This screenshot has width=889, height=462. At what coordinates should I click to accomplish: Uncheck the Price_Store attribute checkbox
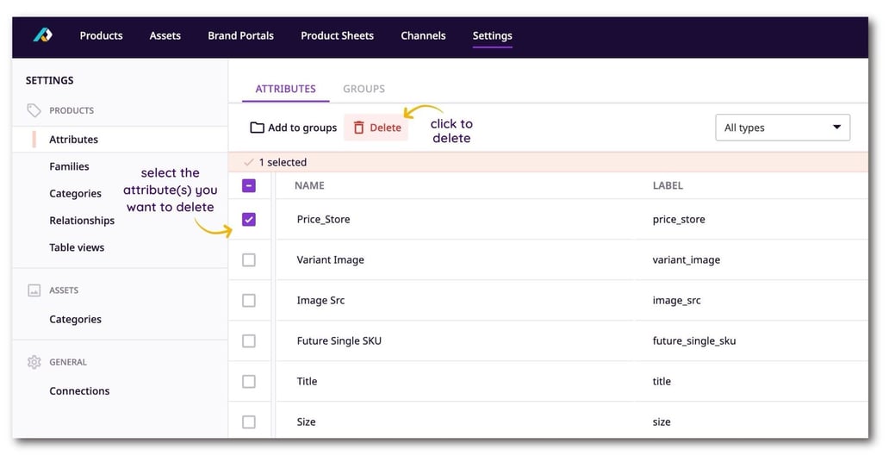(249, 220)
